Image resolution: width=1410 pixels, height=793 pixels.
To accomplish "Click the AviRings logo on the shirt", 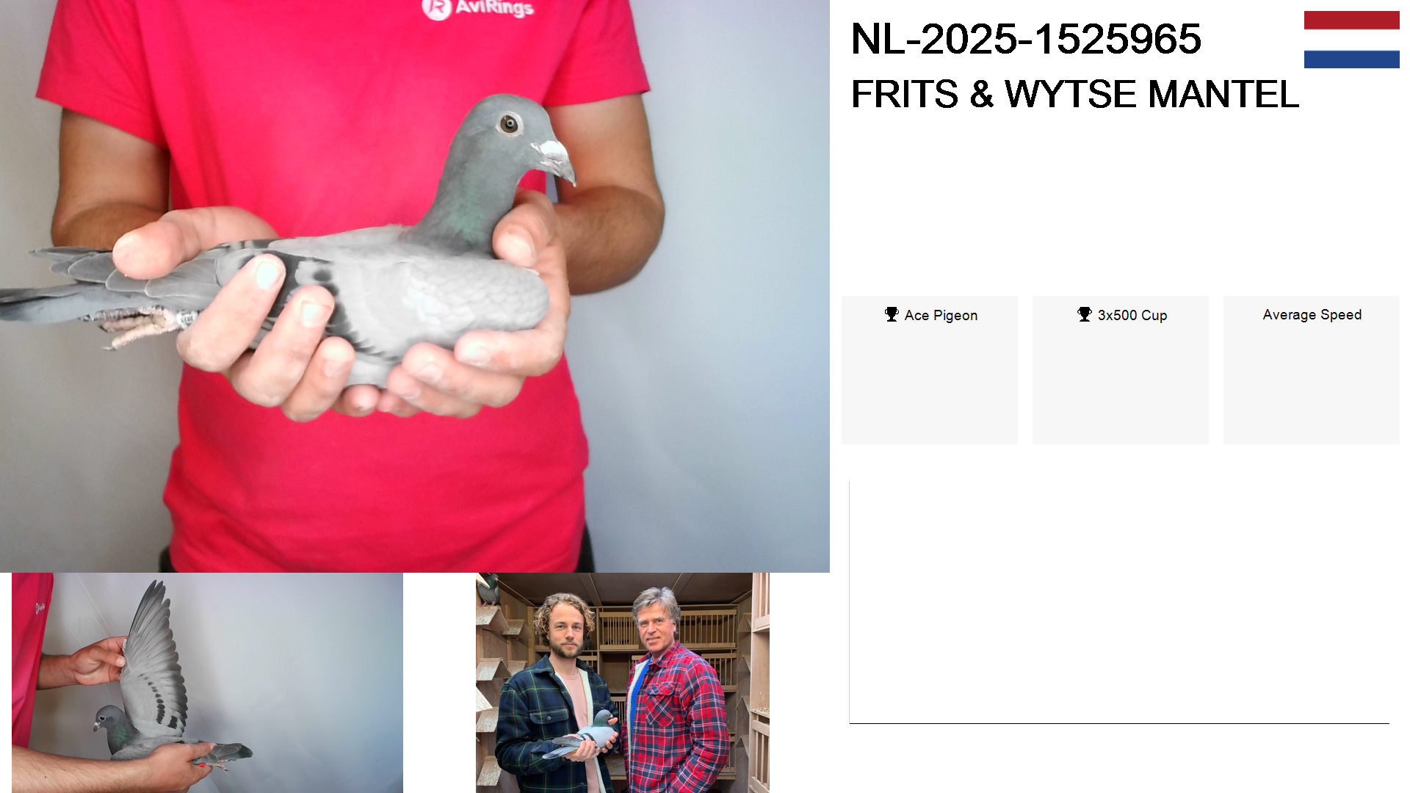I will tap(477, 9).
